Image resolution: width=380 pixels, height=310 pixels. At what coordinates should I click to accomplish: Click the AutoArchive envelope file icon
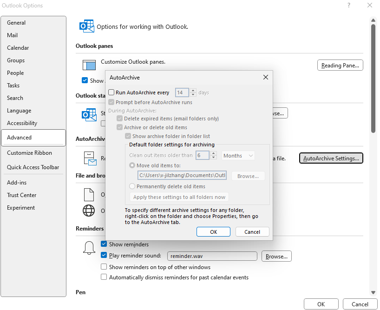[90, 158]
